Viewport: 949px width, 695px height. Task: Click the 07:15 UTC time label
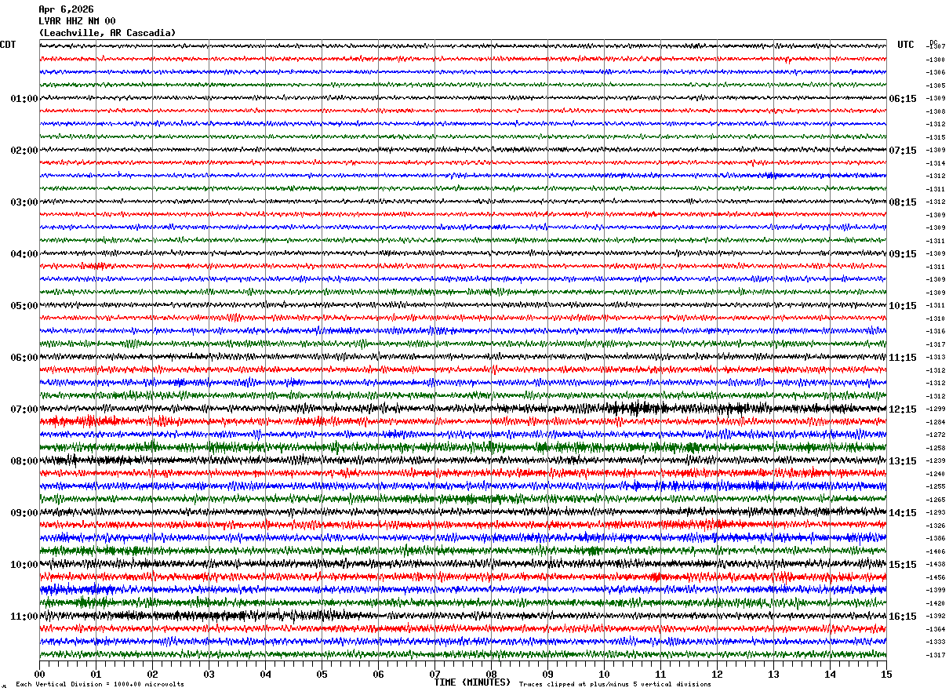(x=903, y=151)
